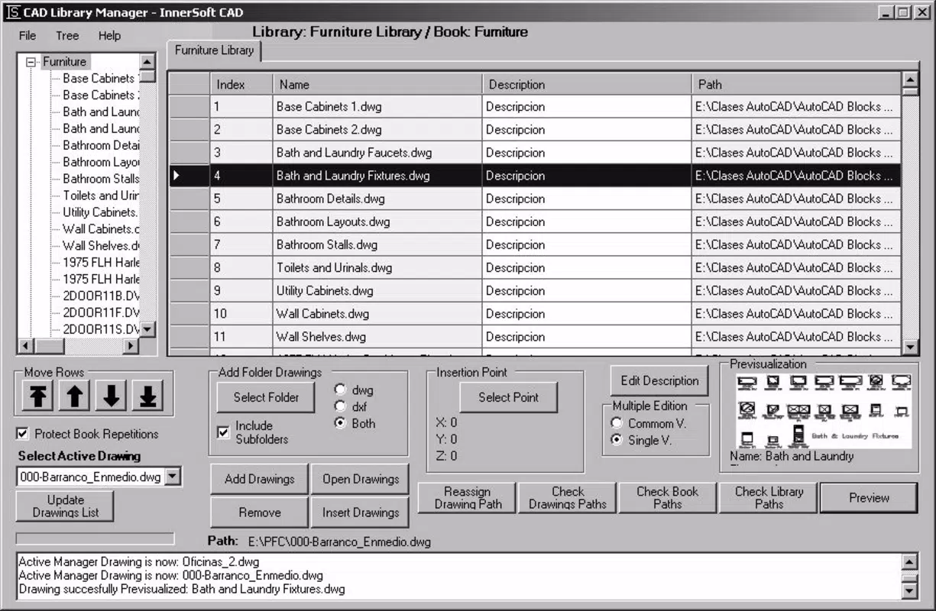Image resolution: width=936 pixels, height=611 pixels.
Task: Click Check Drawings Paths button
Action: click(x=567, y=498)
